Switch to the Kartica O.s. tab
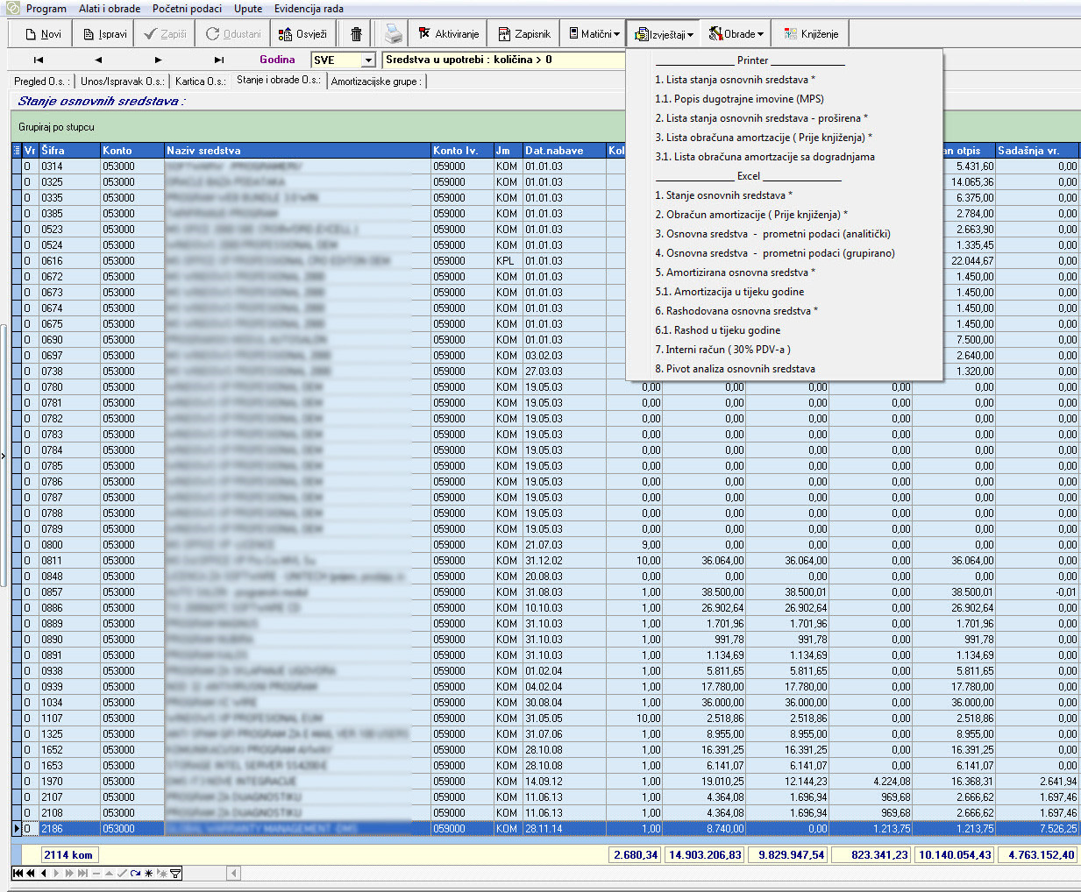This screenshot has width=1081, height=892. (x=200, y=81)
